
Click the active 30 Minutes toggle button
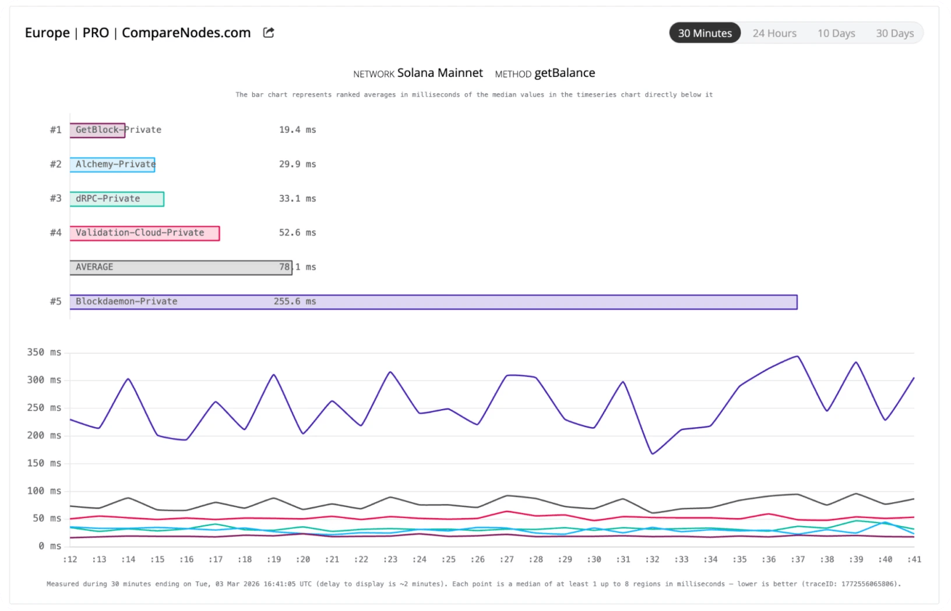705,33
